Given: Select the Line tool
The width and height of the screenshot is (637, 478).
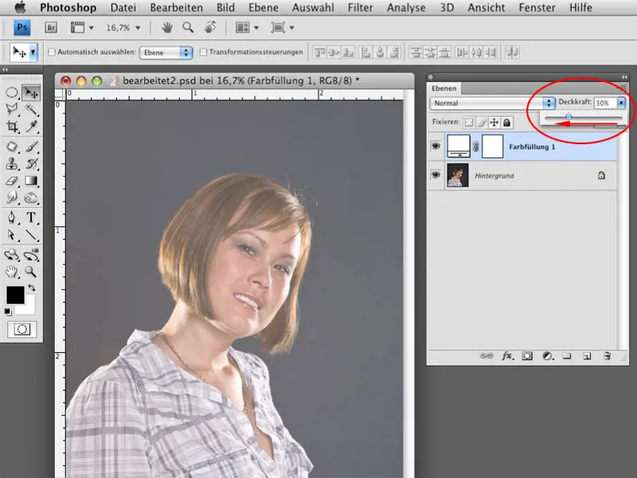Looking at the screenshot, I should [x=31, y=235].
